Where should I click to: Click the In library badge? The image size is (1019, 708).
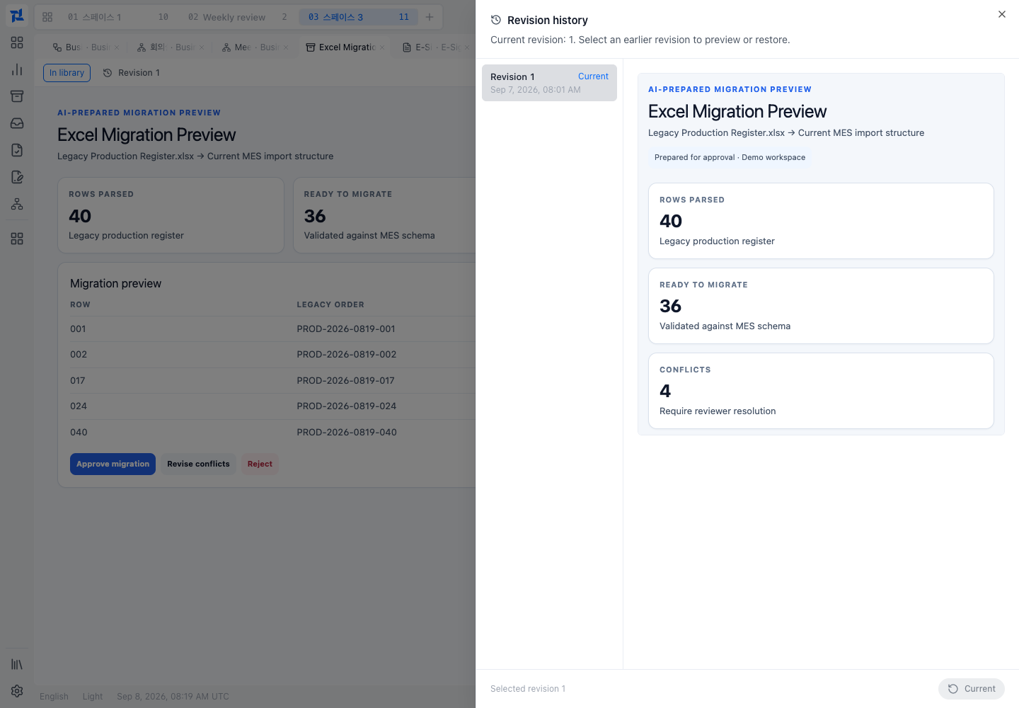[67, 73]
